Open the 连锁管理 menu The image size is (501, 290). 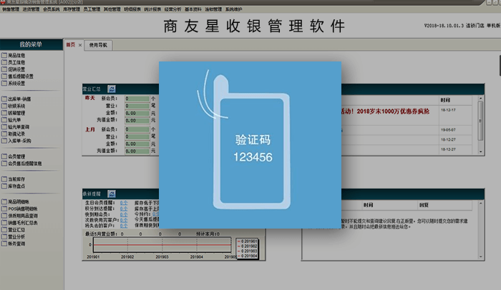[213, 9]
